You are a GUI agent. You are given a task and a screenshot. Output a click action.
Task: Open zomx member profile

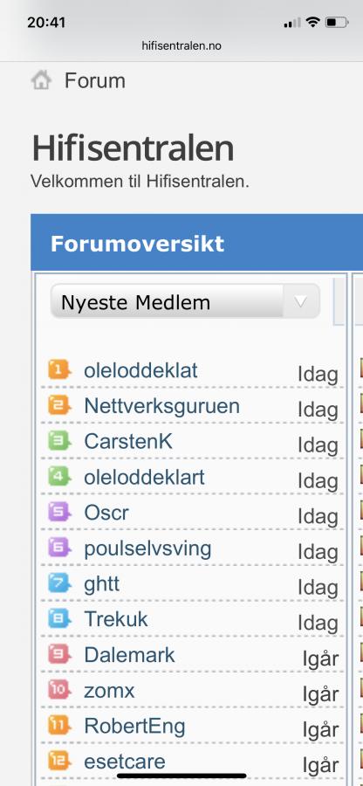click(x=109, y=692)
